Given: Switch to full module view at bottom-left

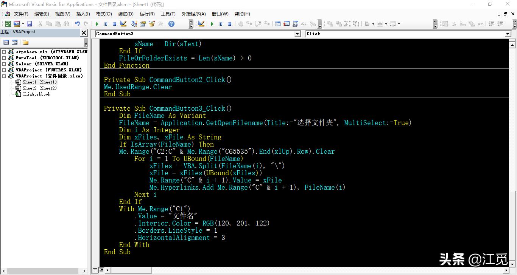Looking at the screenshot, I should pyautogui.click(x=101, y=270).
